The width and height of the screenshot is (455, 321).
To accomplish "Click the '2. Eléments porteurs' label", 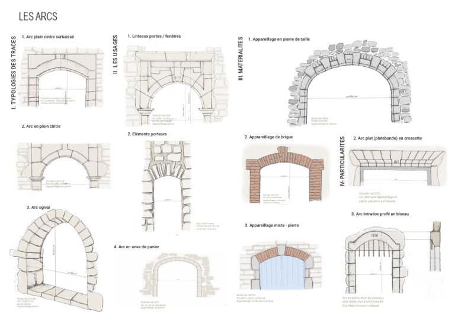I will click(147, 134).
